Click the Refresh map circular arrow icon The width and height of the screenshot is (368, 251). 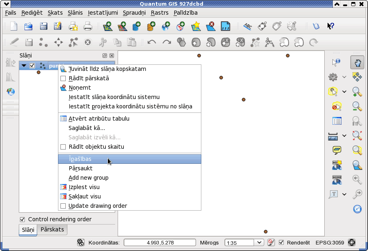click(357, 209)
